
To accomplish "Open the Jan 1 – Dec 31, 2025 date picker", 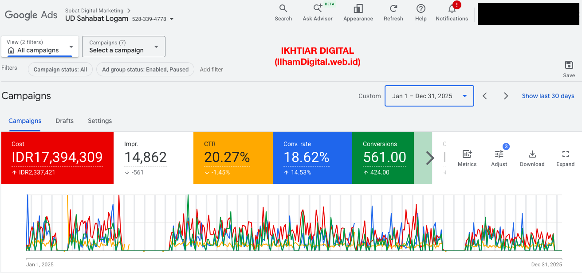I will (429, 96).
